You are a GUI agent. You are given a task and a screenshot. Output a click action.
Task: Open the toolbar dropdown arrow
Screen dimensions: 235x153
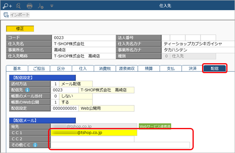tap(52, 6)
